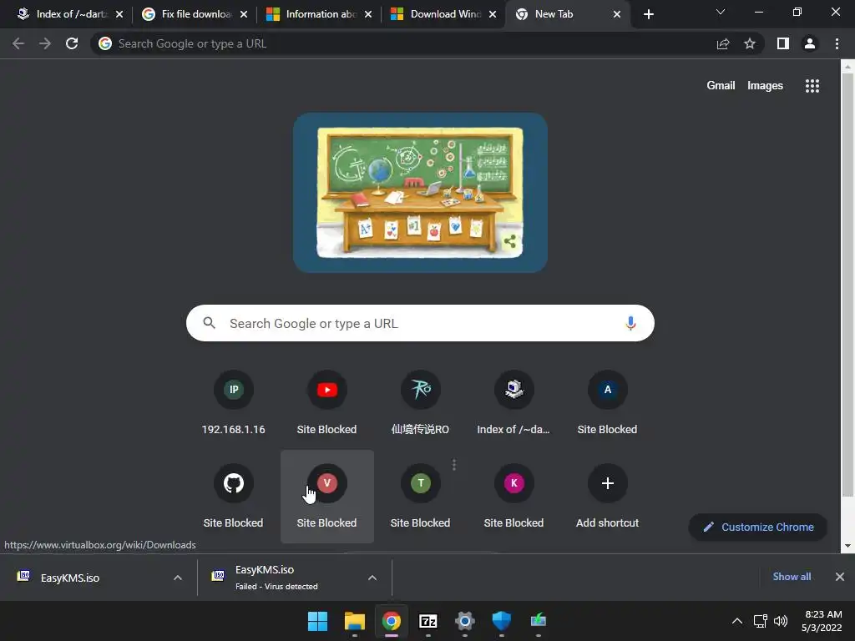Expand options for failed EasyKMS.iso download

coord(372,578)
